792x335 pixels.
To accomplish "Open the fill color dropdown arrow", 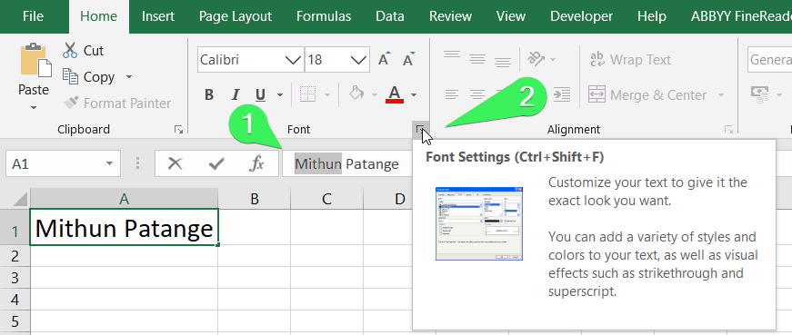I will tap(375, 94).
